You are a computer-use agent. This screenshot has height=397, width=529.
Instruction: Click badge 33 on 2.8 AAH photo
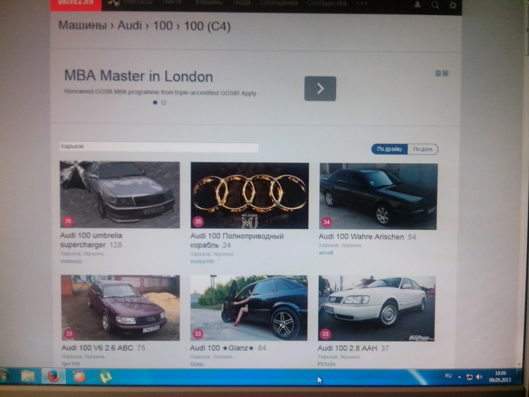tap(325, 334)
